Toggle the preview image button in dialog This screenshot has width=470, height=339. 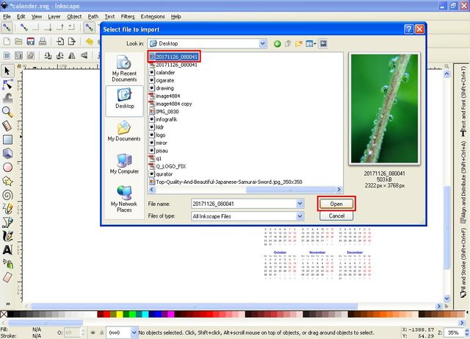pos(323,44)
